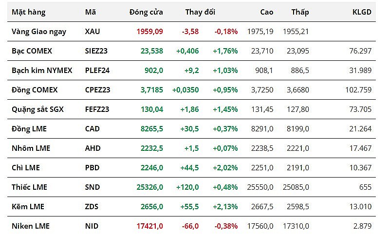Screen dimensions: 388x234
Task: Select Đồng COMEX volume 102.759
Action: pyautogui.click(x=357, y=90)
